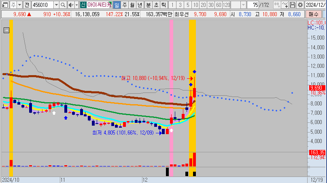Viewport: 327px width, 183px height.
Task: Click the 매수 buy button
Action: pos(314,15)
